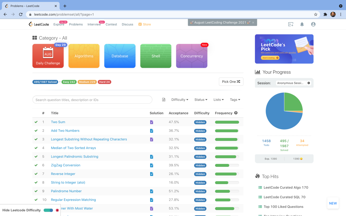Click the Two Sum frequency bar
Image resolution: width=346 pixels, height=216 pixels.
point(227,122)
